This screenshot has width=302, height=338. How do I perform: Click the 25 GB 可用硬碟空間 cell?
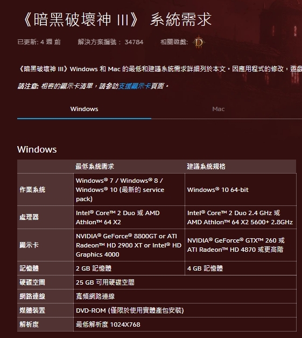[185, 282]
